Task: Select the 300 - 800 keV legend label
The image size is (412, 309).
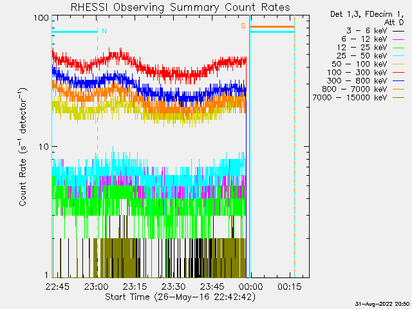Action: point(357,81)
